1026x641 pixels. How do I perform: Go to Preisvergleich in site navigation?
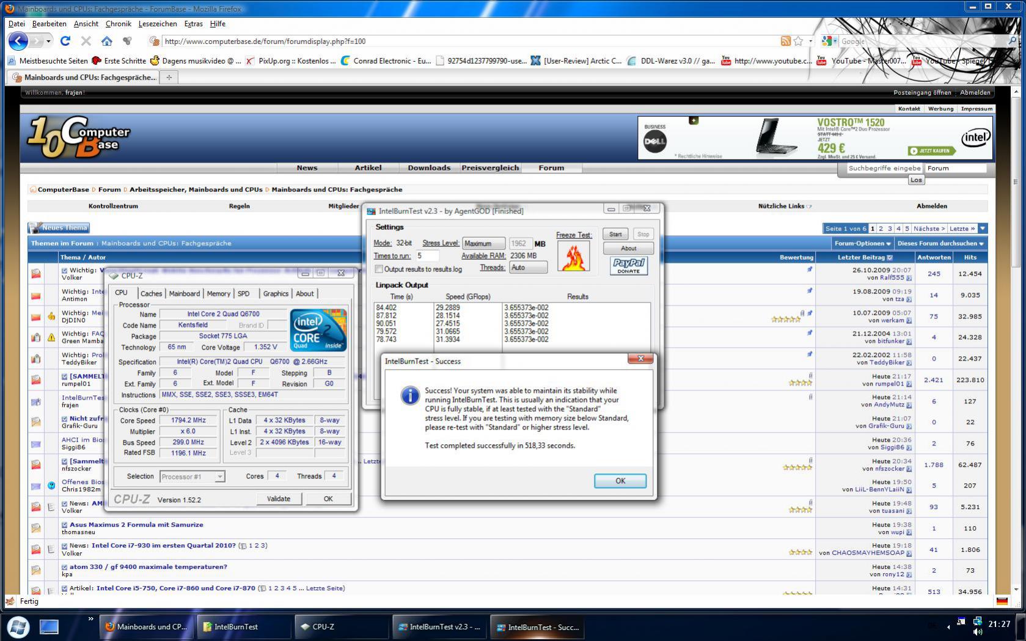[x=490, y=167]
